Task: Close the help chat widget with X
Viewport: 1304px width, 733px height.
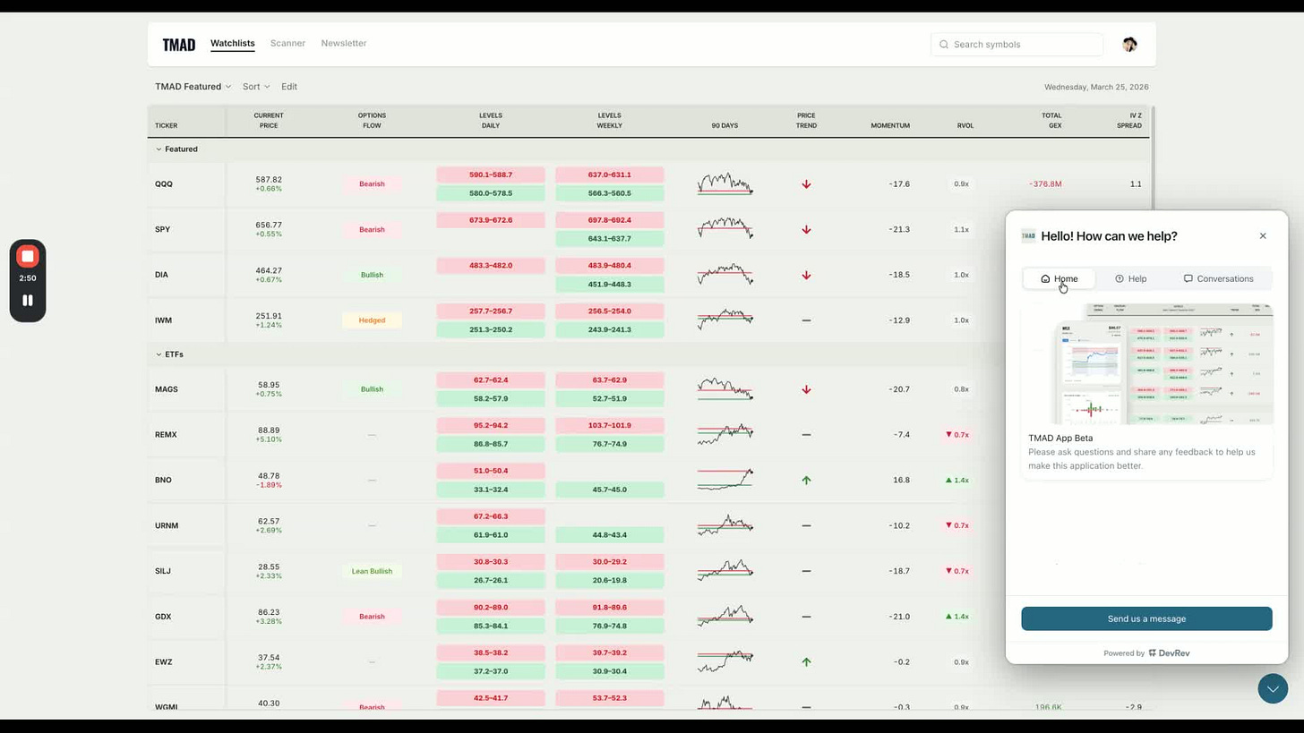Action: (1263, 236)
